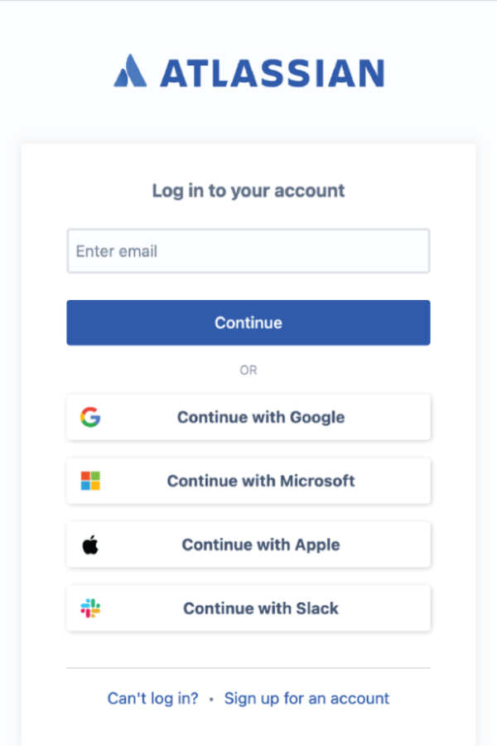Image resolution: width=497 pixels, height=746 pixels.
Task: Open the Can't log in? link
Action: tap(152, 699)
